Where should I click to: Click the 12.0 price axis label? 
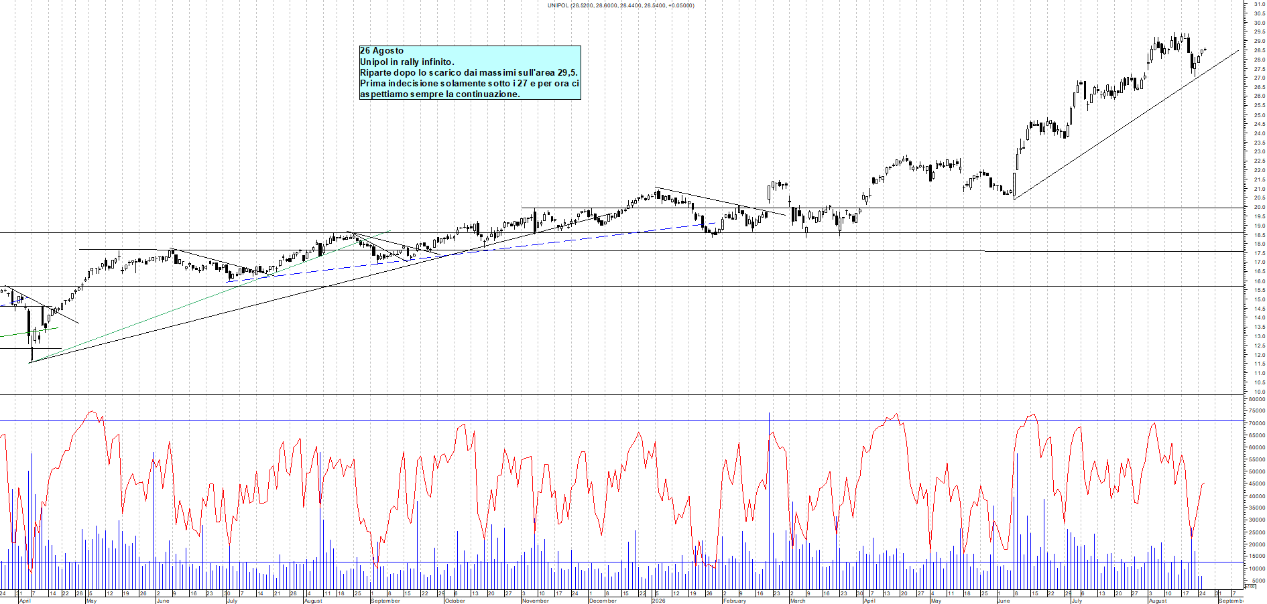tap(1259, 355)
